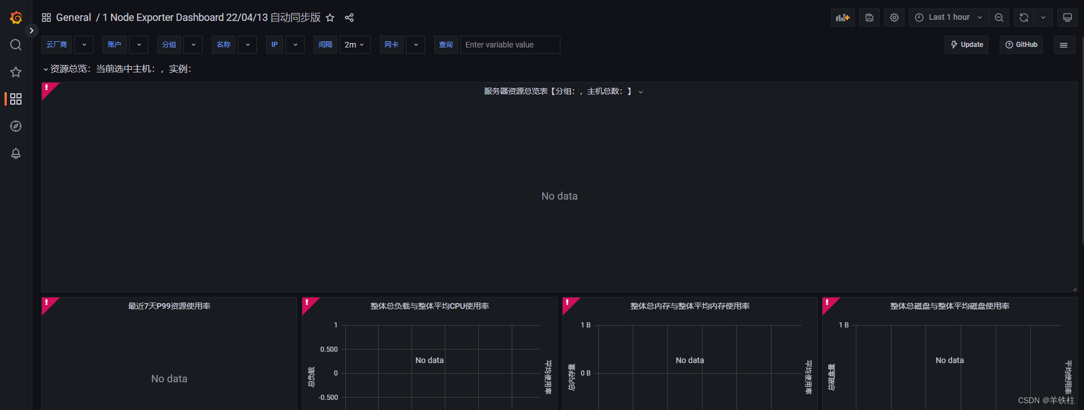Viewport: 1084px width, 410px height.
Task: Zoom out the time range
Action: tap(999, 18)
